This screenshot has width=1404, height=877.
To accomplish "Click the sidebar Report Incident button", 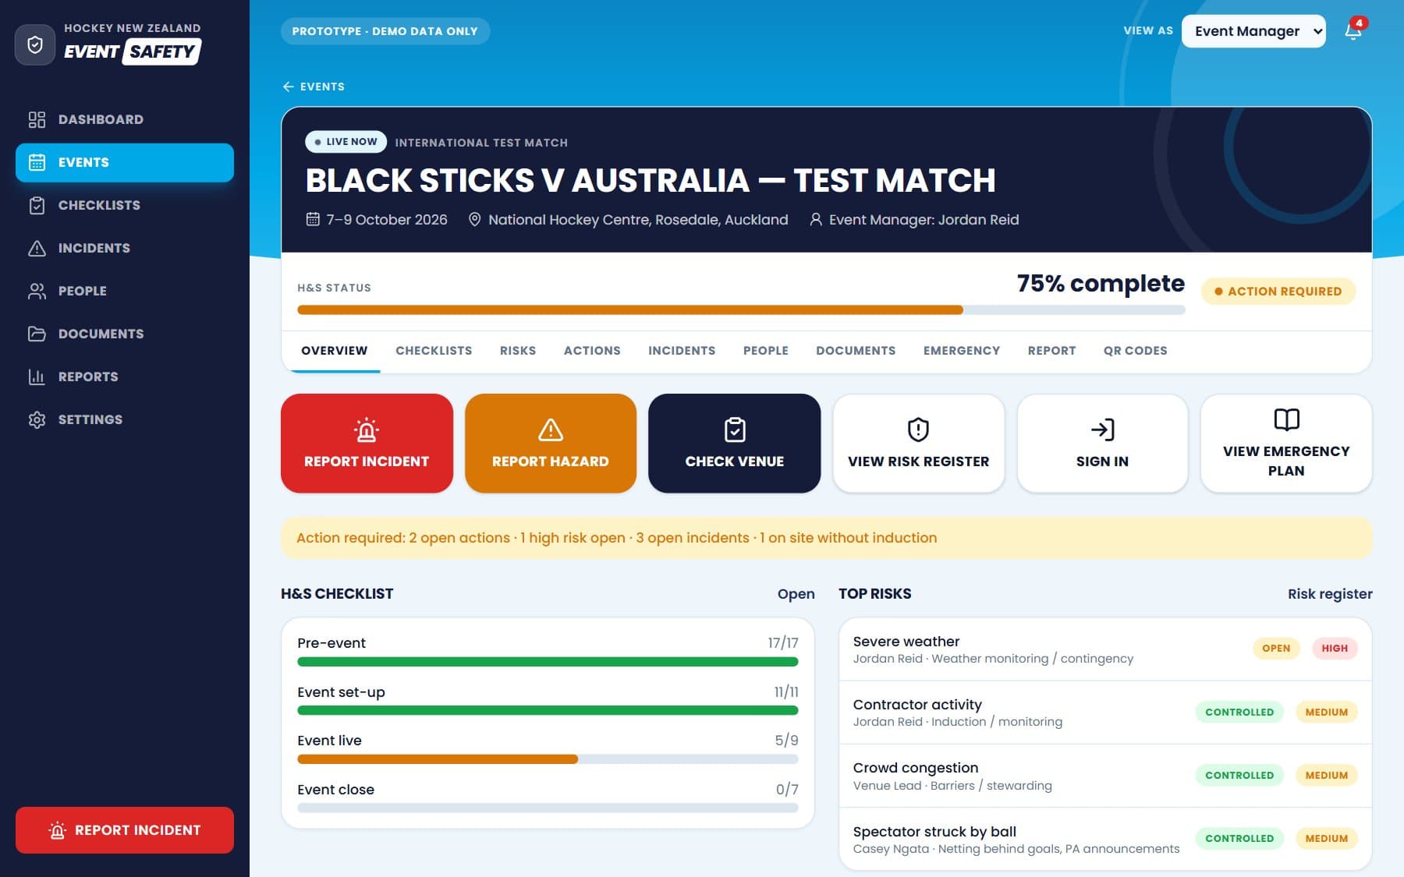I will coord(125,830).
